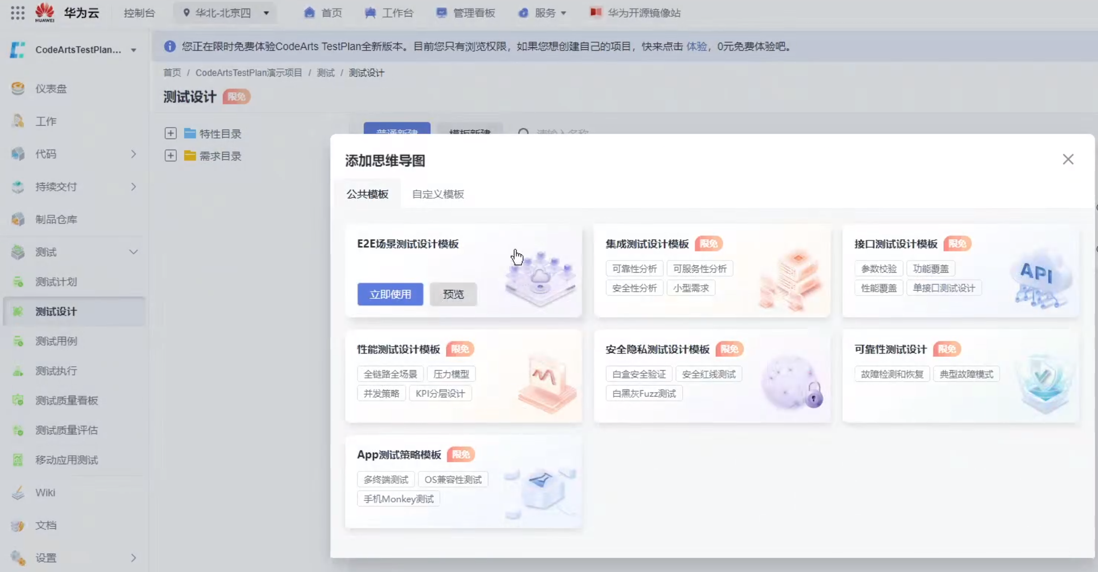Open 测试质量看板 in sidebar

(66, 400)
